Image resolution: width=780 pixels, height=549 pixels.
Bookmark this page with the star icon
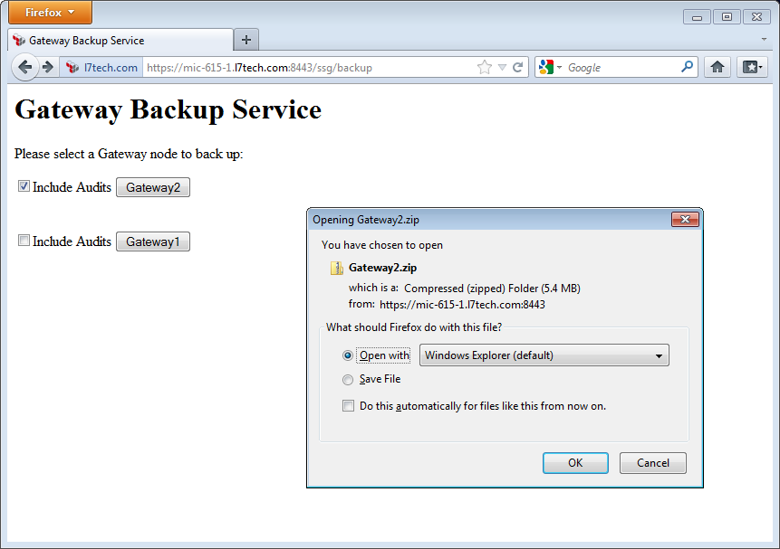click(x=484, y=67)
